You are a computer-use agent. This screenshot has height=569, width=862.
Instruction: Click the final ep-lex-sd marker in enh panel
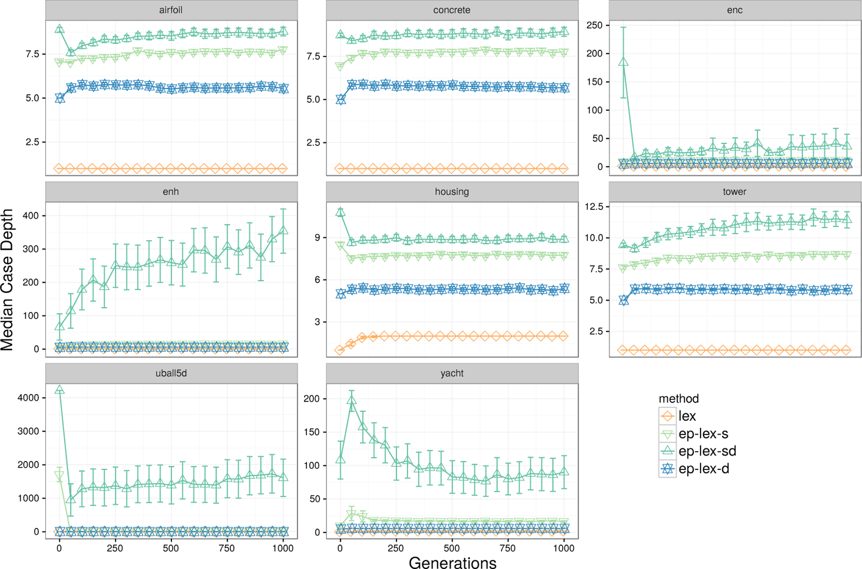(x=283, y=230)
